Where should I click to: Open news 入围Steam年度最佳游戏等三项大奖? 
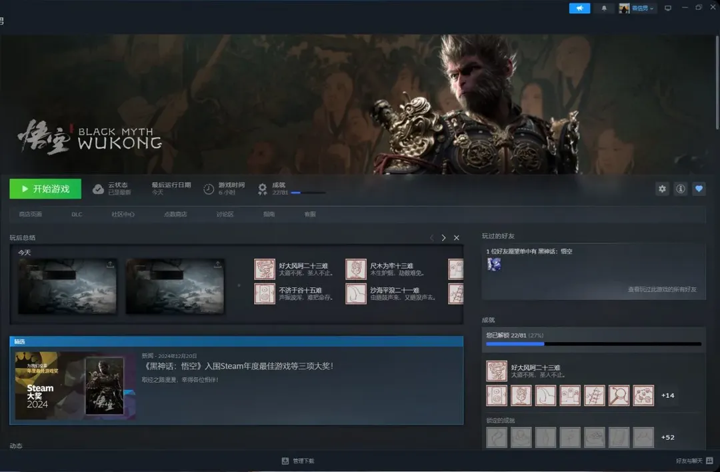click(239, 366)
